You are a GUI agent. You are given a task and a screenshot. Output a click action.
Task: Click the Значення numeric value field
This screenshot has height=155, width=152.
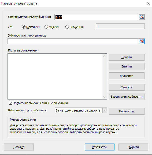[120, 26]
